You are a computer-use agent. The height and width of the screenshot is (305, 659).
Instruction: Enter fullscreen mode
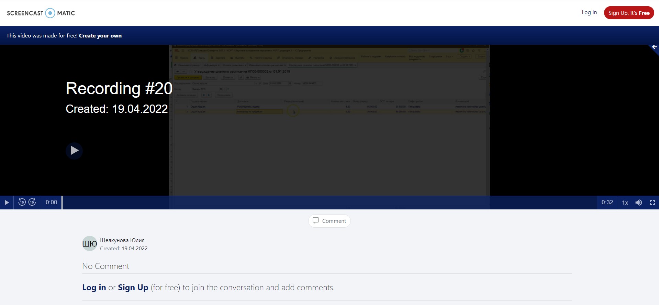(x=652, y=203)
